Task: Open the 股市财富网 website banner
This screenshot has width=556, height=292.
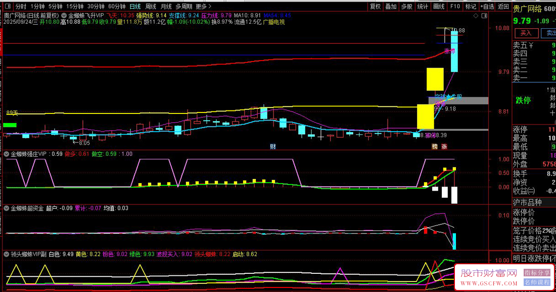Action: (504, 277)
